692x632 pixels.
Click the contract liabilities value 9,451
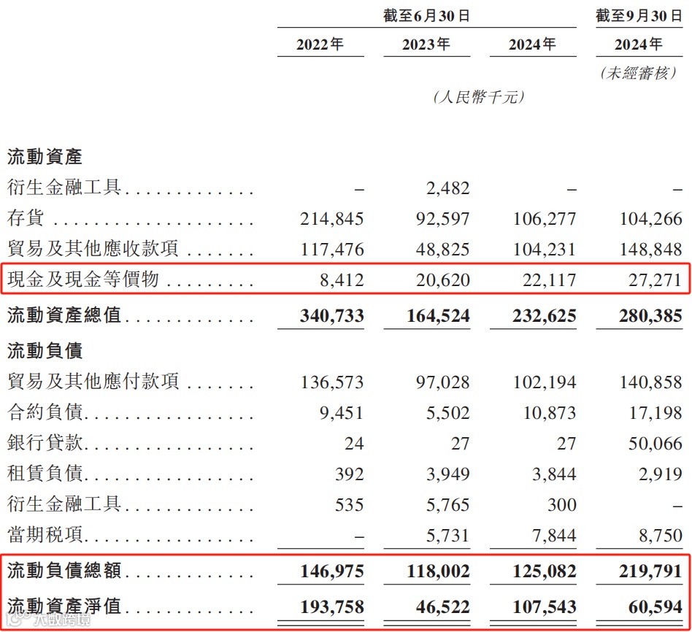tap(342, 413)
